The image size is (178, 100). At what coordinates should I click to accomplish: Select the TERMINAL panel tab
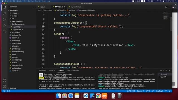tap(61, 71)
